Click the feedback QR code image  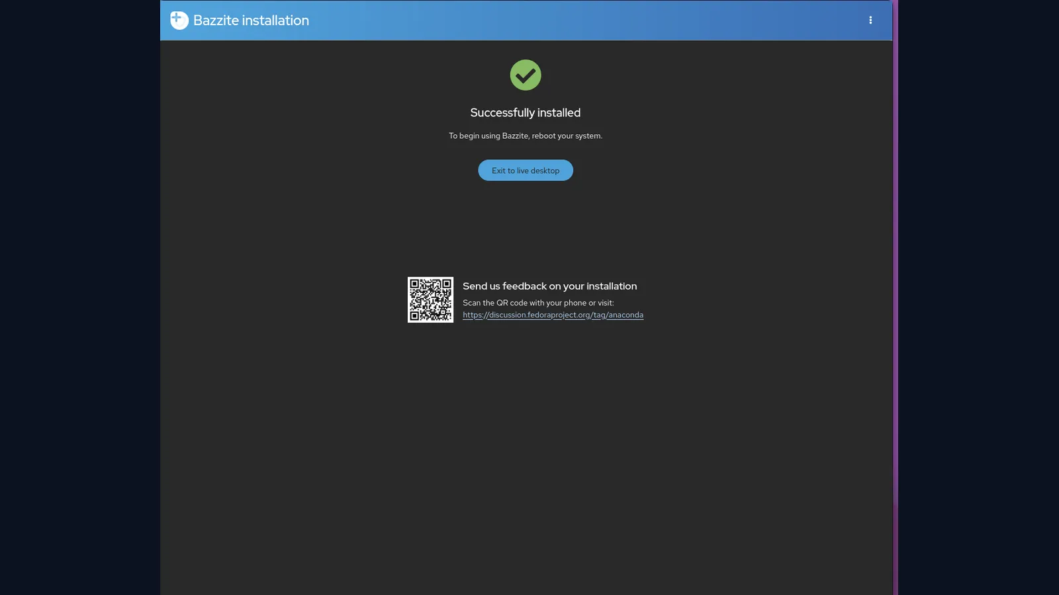(x=430, y=299)
